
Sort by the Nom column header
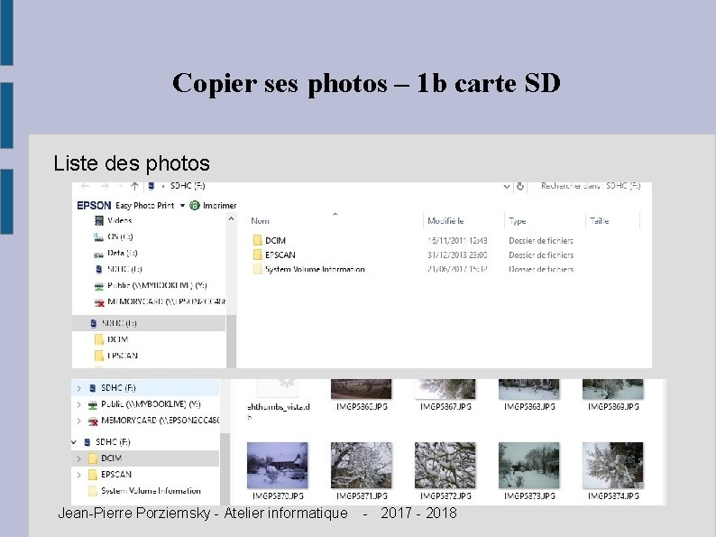coord(261,221)
